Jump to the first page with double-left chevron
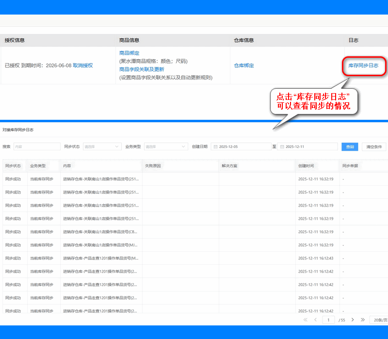Viewport: 388px width, 339px height. (x=306, y=320)
